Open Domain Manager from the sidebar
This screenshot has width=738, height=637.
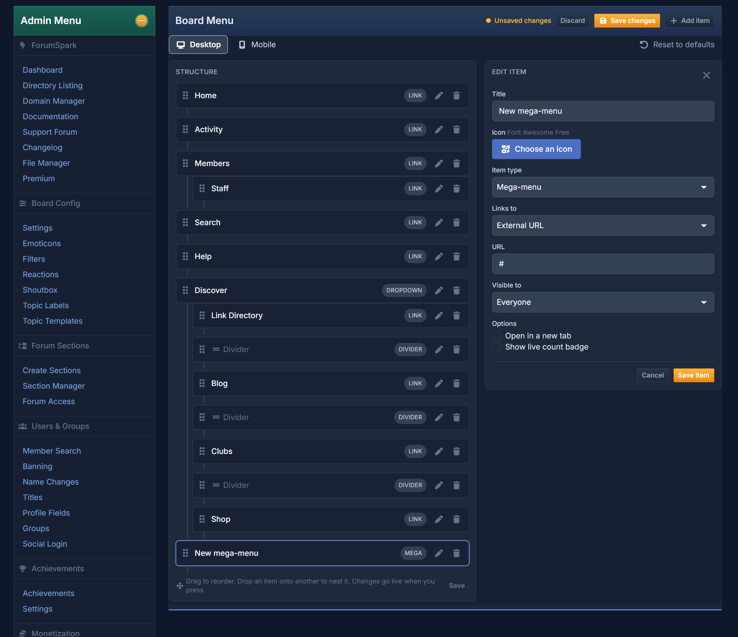click(x=54, y=101)
